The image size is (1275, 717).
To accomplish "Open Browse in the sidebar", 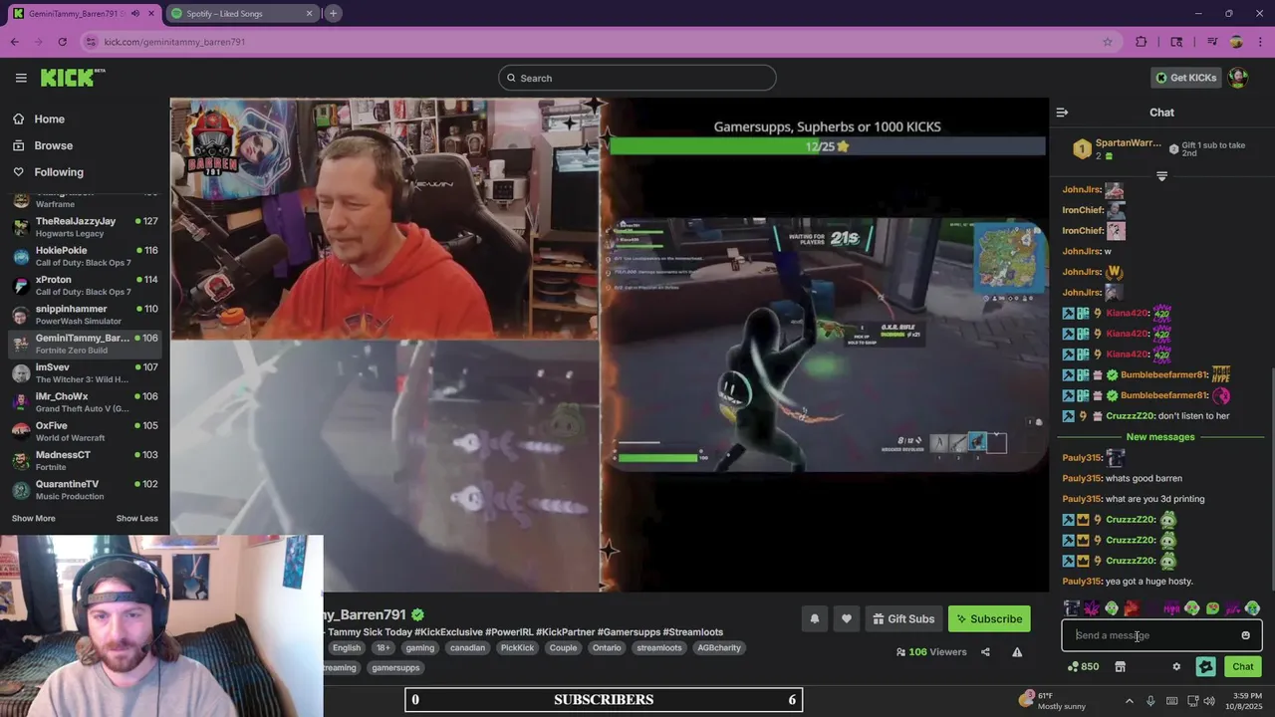I will pyautogui.click(x=53, y=145).
